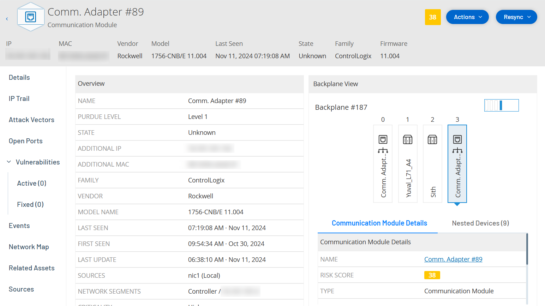
Task: Open the Attack Vectors page
Action: coord(31,120)
